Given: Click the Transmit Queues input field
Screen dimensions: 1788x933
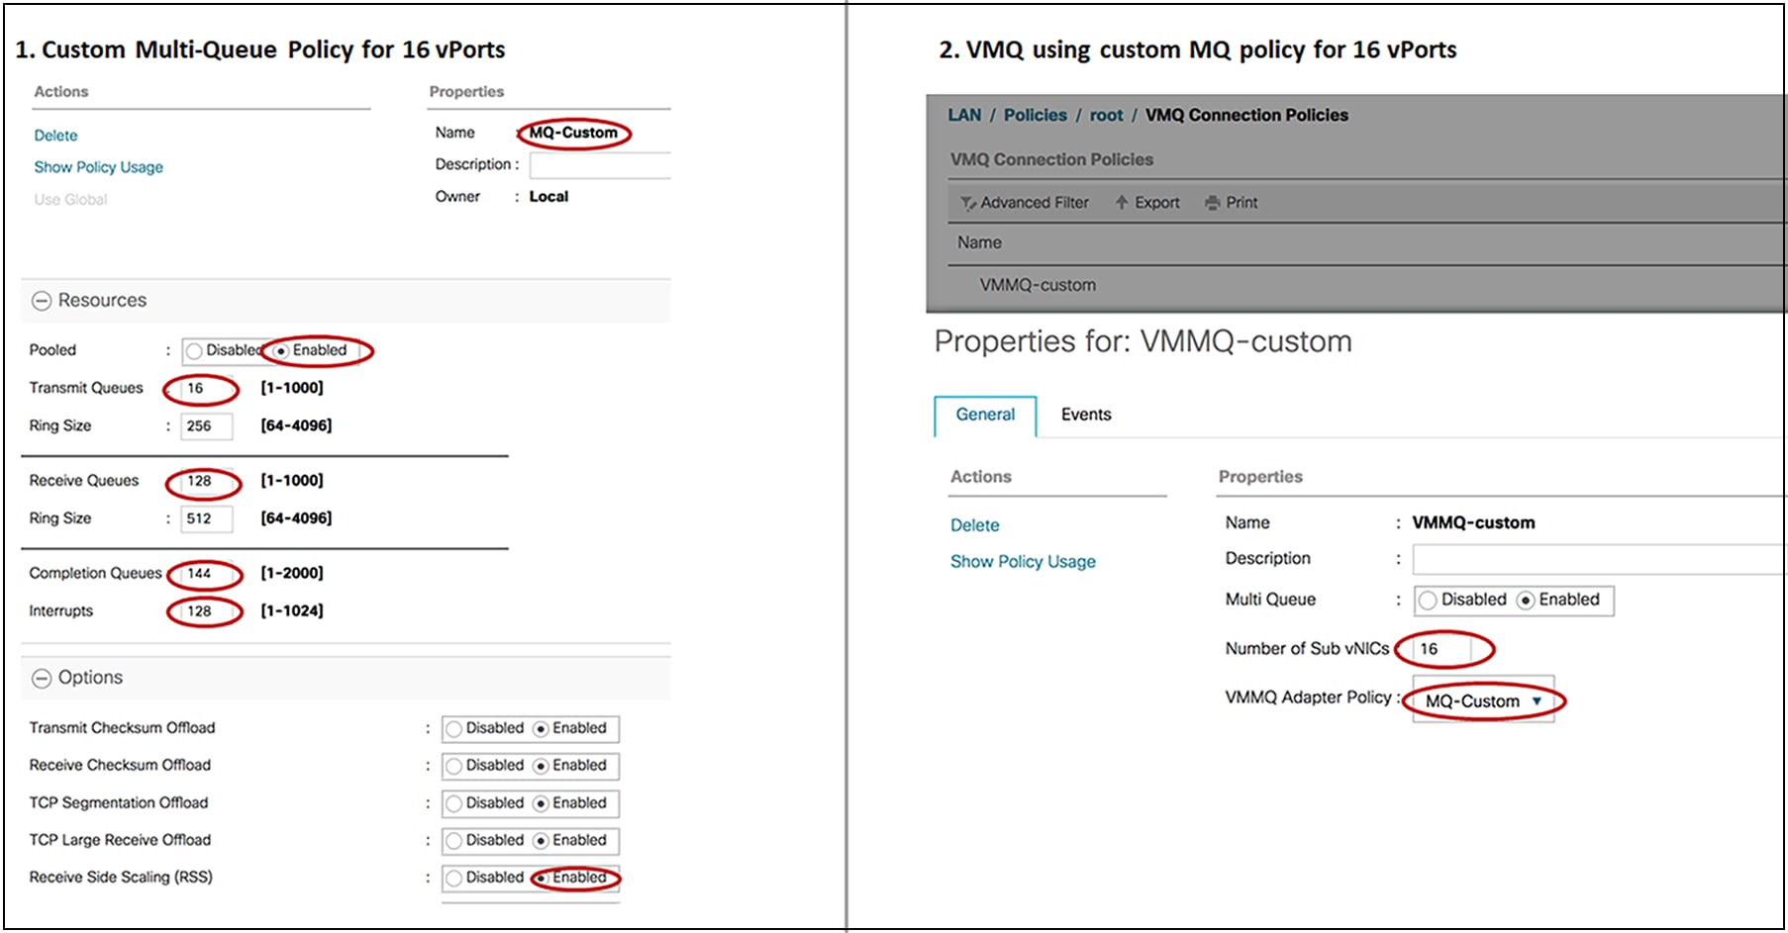Looking at the screenshot, I should point(207,389).
